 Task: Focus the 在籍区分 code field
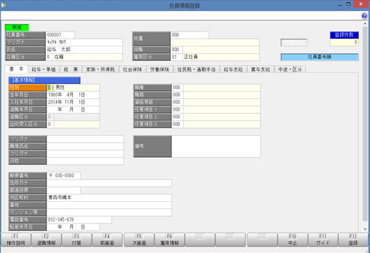point(49,57)
